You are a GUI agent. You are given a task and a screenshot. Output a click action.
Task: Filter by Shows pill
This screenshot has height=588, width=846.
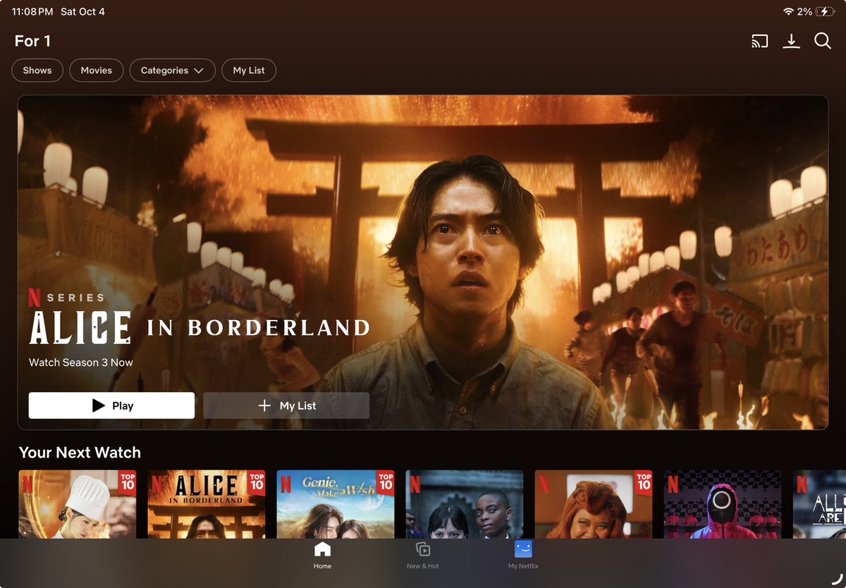[37, 71]
